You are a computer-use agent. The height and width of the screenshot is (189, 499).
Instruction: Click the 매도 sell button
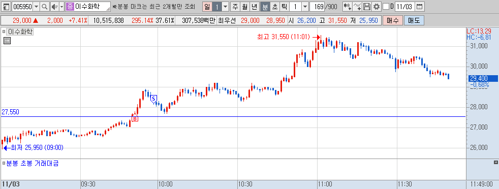point(414,21)
